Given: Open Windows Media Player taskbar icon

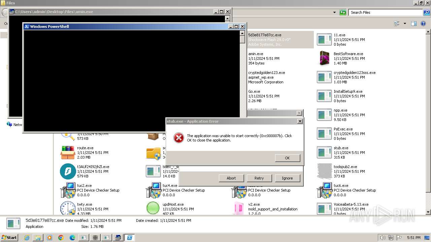Looking at the screenshot, I should point(49,238).
